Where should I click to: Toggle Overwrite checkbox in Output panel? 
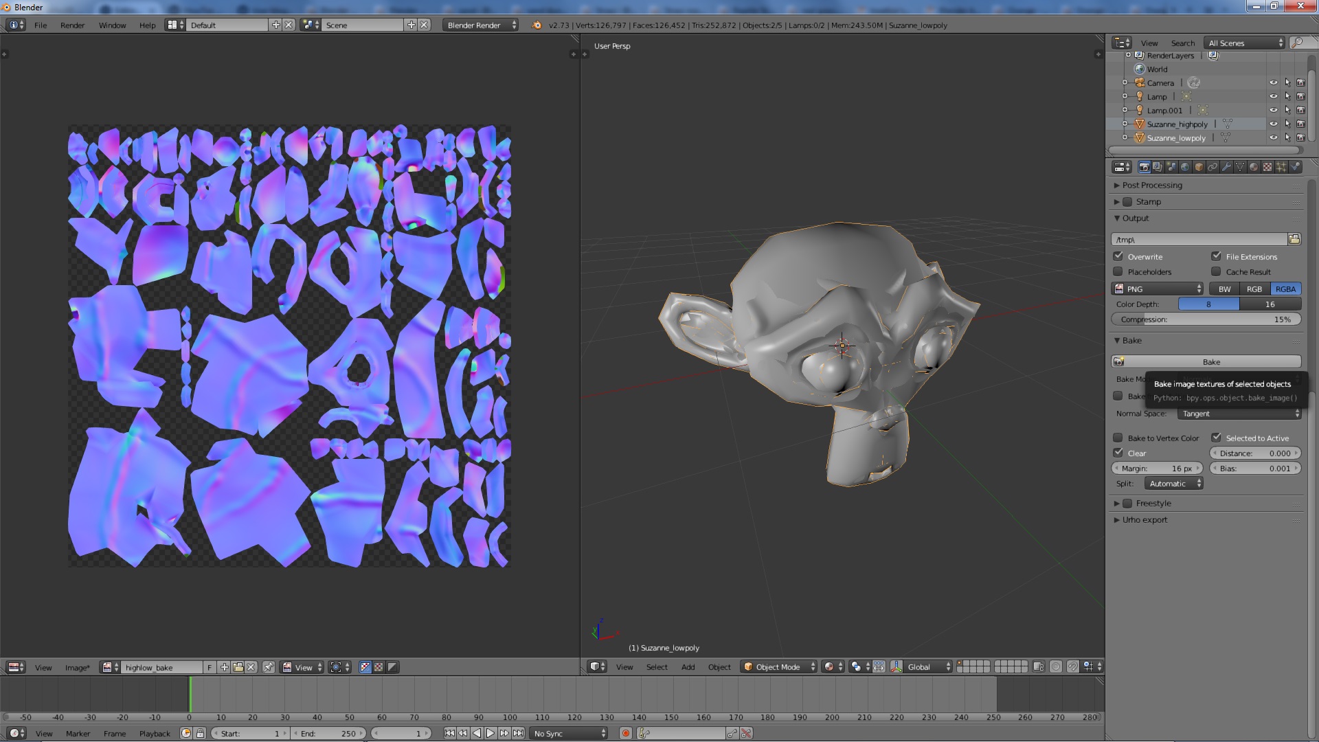[1118, 256]
